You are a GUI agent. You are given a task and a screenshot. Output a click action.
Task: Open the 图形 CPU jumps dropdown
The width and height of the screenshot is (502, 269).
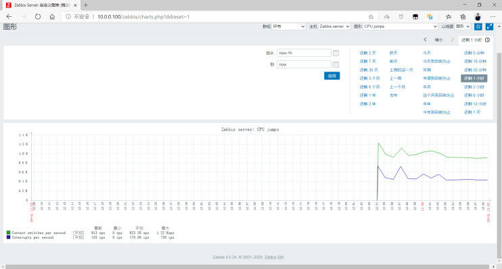click(x=401, y=26)
